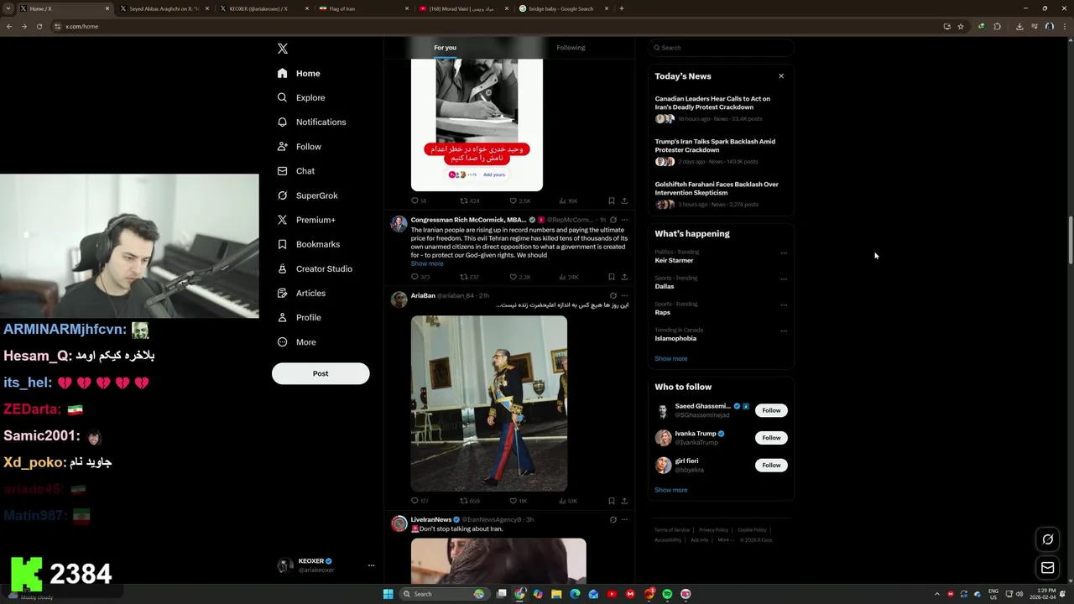Click Add yours on the top post
The image size is (1074, 604).
click(x=494, y=174)
